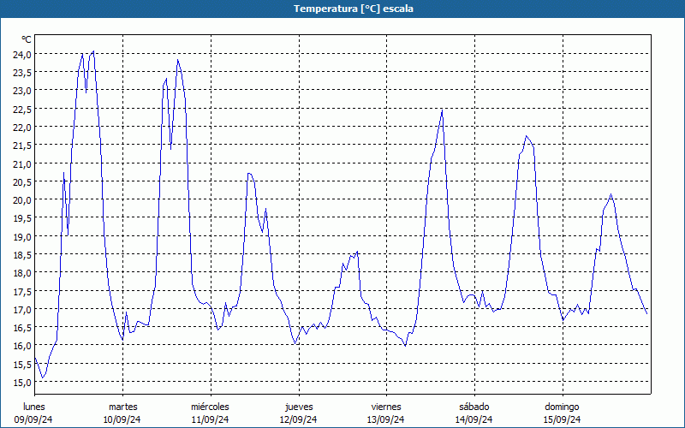Click the 'martes' day label

coord(122,407)
